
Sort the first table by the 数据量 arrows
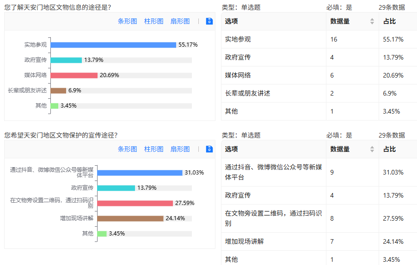pos(372,21)
